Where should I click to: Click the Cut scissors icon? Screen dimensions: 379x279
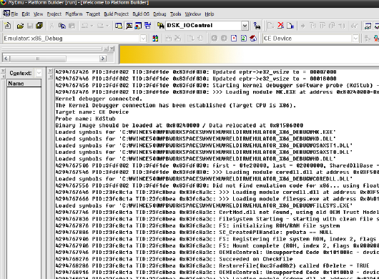click(51, 26)
